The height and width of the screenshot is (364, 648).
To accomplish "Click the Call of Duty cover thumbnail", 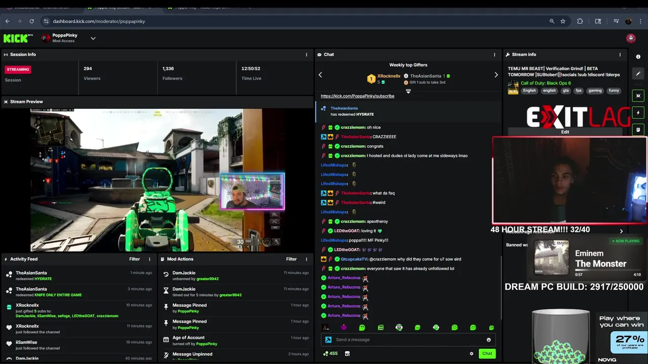I will 513,87.
